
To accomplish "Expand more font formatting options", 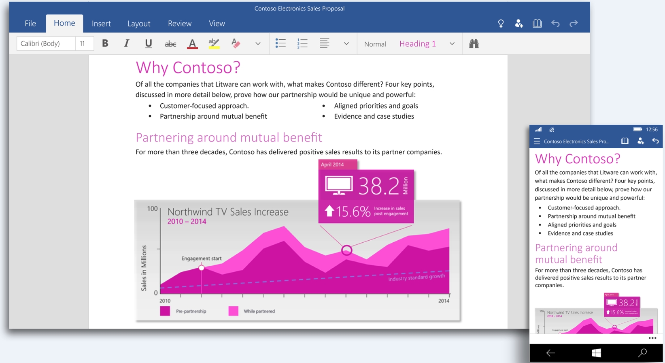I will pyautogui.click(x=258, y=44).
